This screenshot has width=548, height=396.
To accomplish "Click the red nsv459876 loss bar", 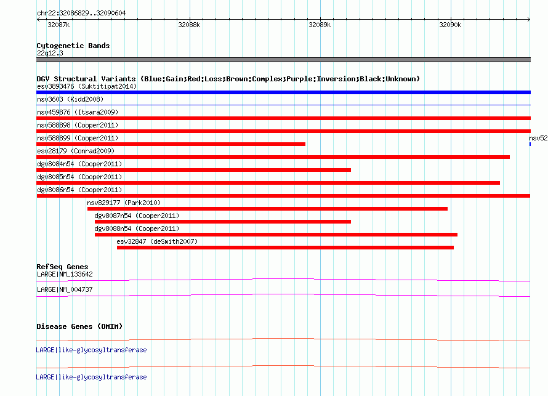I will click(x=283, y=118).
